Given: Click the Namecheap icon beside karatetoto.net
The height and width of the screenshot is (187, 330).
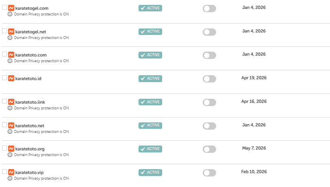Looking at the screenshot, I should pos(11,125).
